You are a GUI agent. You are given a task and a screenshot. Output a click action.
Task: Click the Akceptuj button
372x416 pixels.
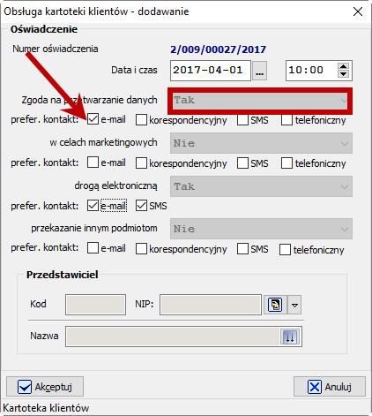point(45,387)
